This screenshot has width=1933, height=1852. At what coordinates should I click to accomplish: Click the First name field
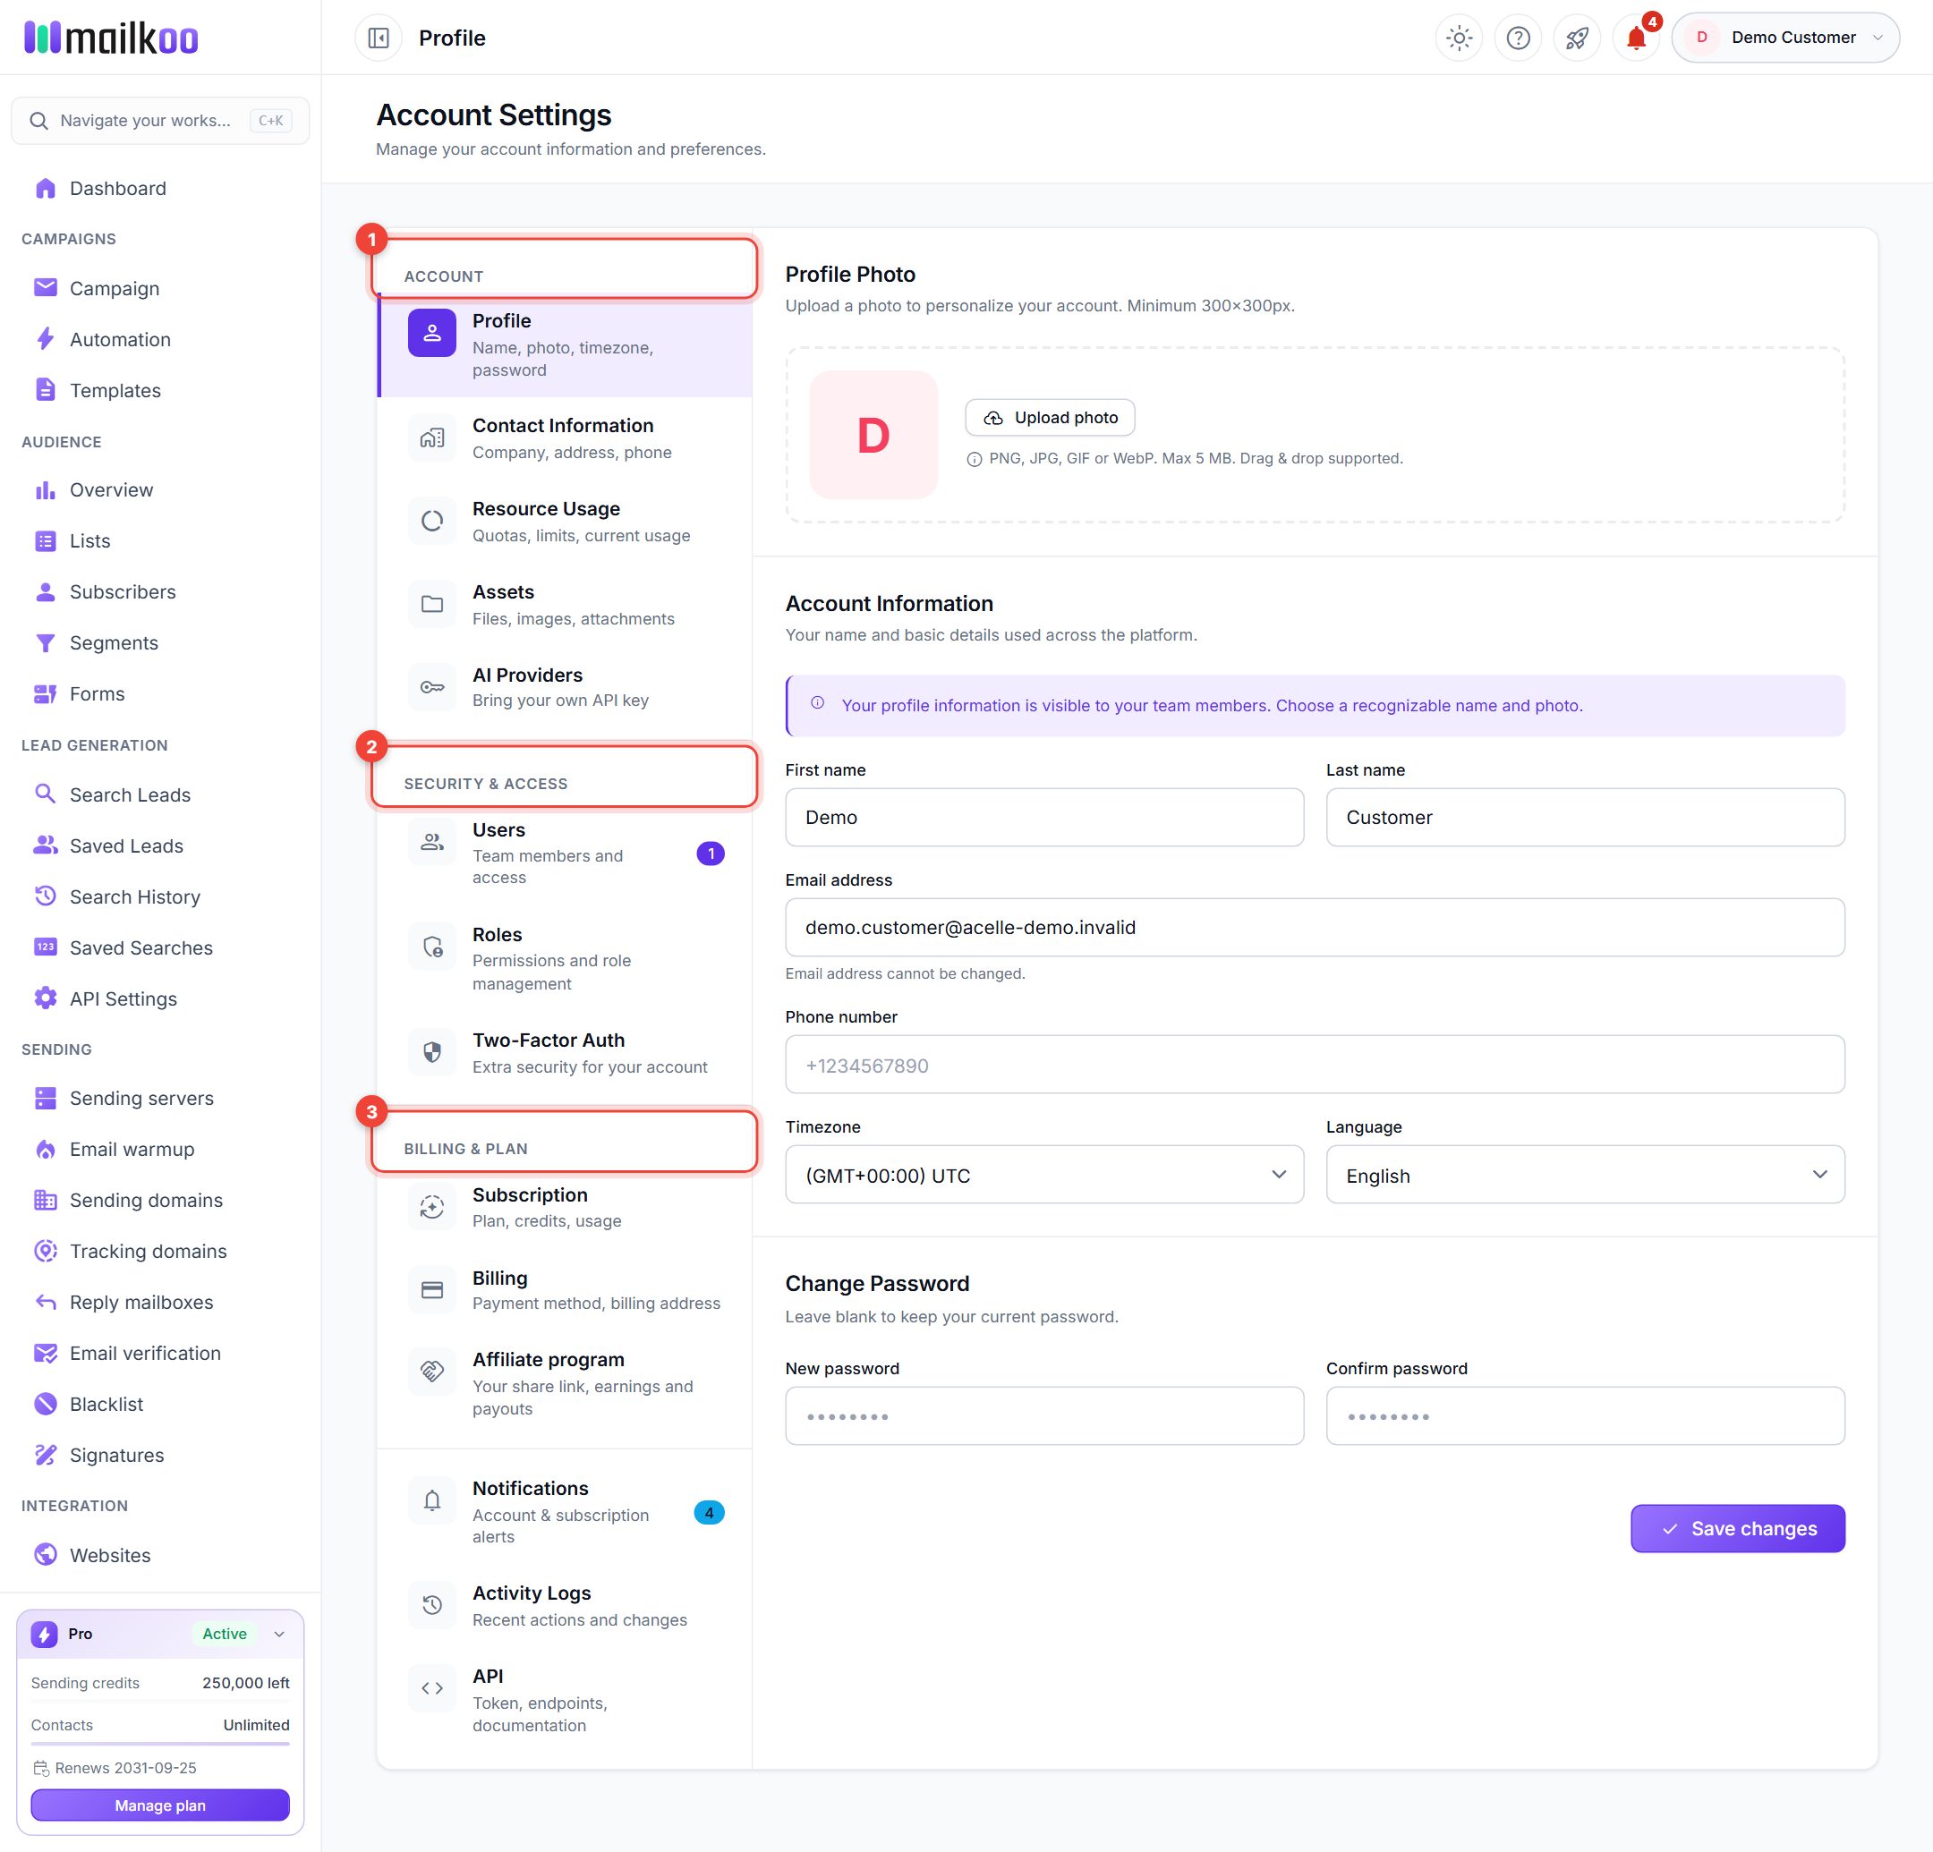pos(1044,817)
